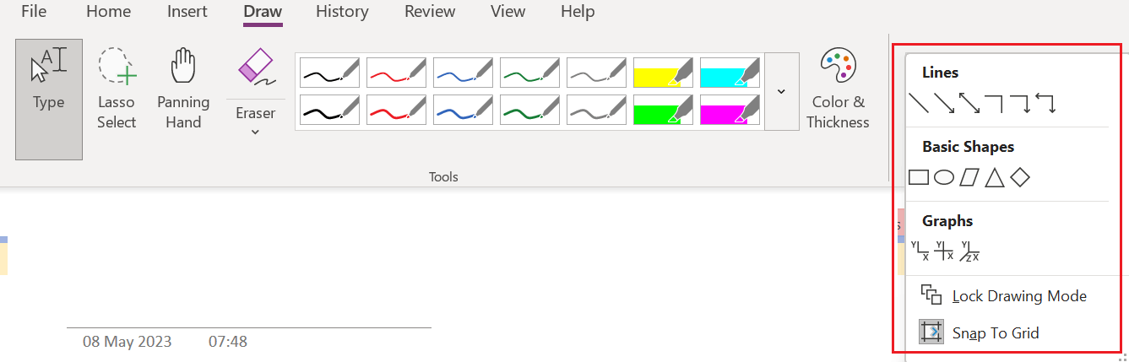Pick the double-headed arrow line
Viewport: 1129px width, 362px height.
point(969,104)
